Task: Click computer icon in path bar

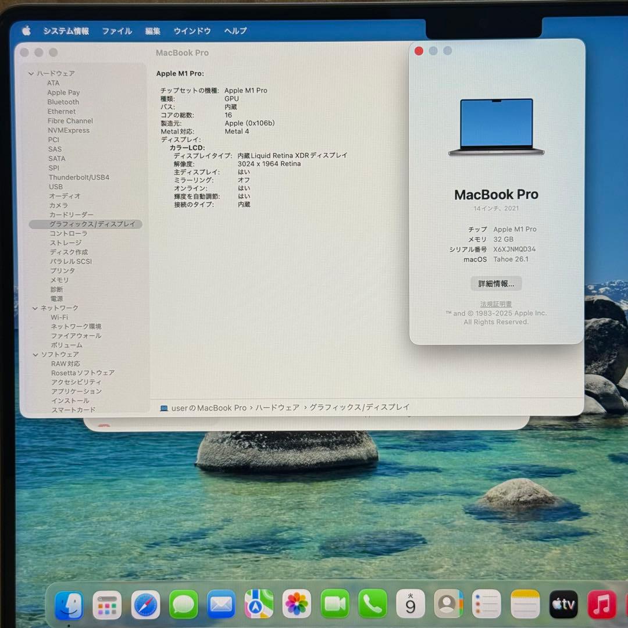Action: pyautogui.click(x=164, y=408)
